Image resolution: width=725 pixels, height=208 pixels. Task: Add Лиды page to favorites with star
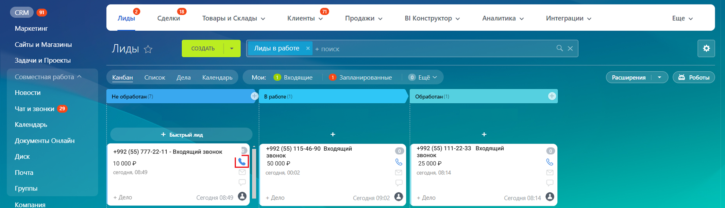pos(148,49)
